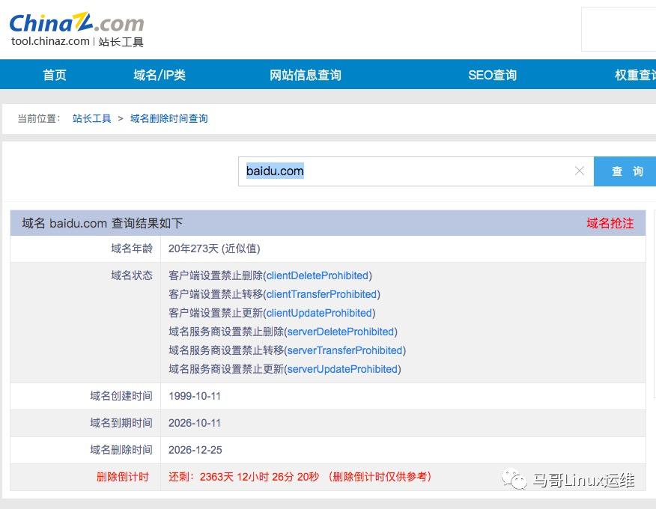656x509 pixels.
Task: Click the countdown text 还剩：2363天
Action: click(x=201, y=477)
